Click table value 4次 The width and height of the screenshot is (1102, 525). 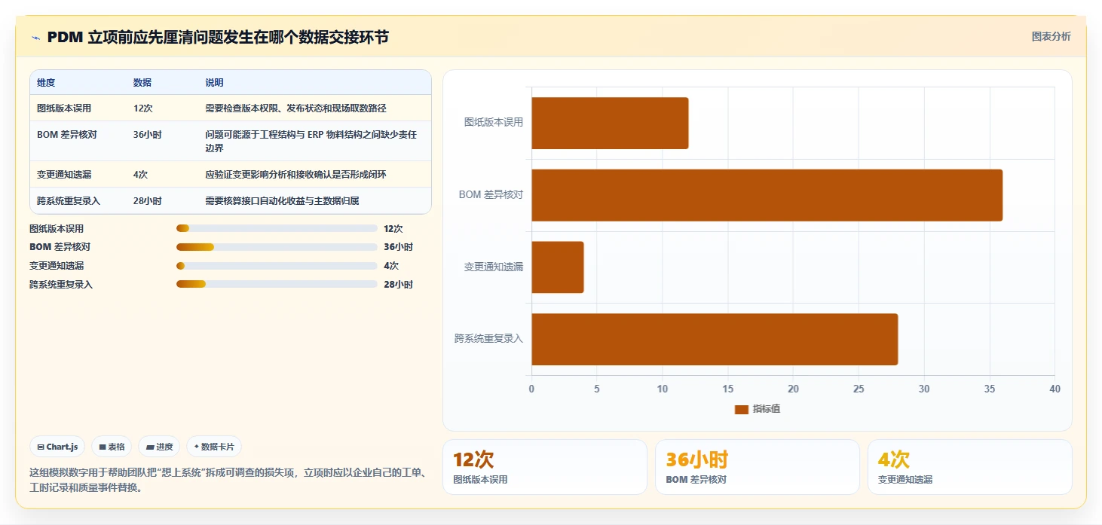[x=140, y=175]
